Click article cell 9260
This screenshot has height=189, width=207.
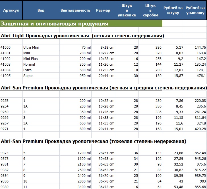[11, 112]
